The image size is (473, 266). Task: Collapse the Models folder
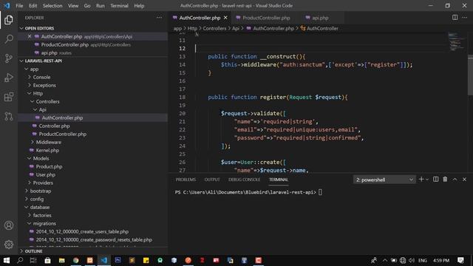point(41,158)
